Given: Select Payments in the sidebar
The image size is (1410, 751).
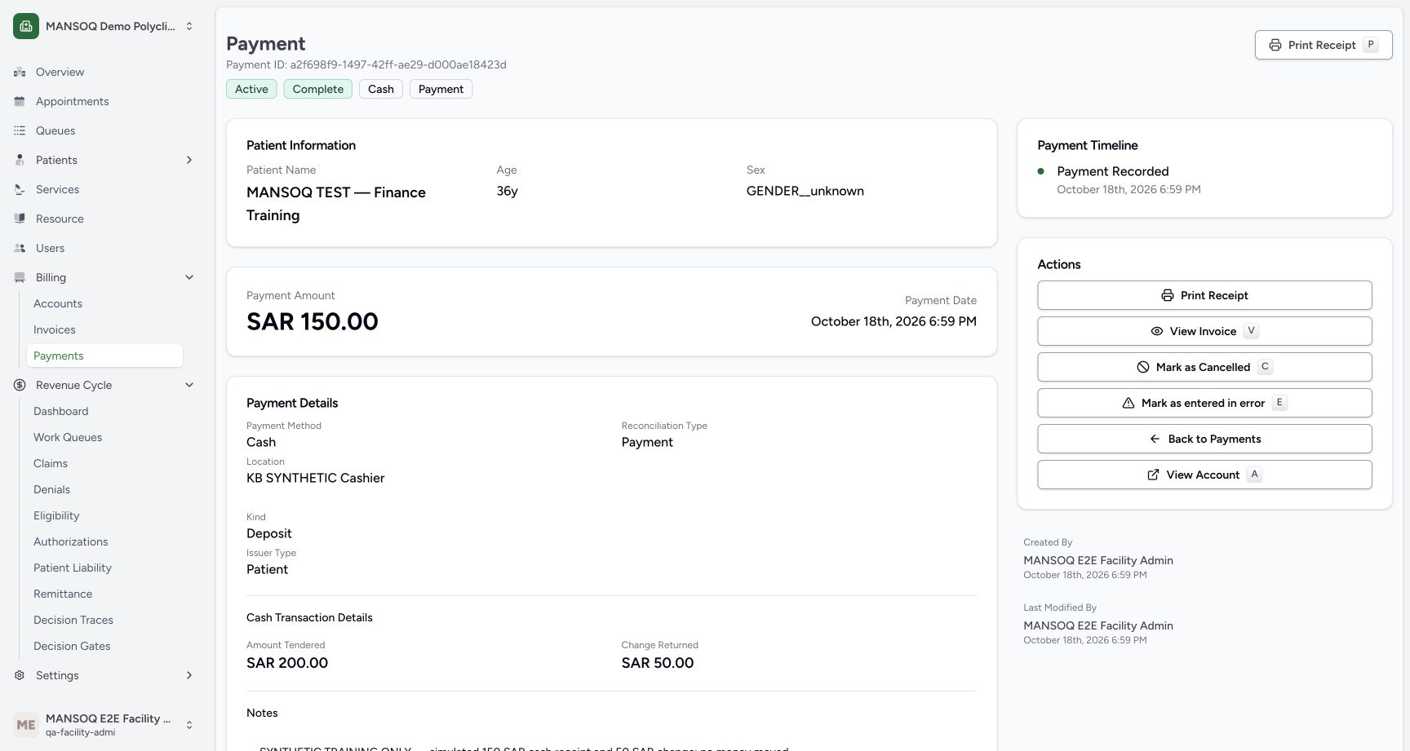Looking at the screenshot, I should click(104, 356).
